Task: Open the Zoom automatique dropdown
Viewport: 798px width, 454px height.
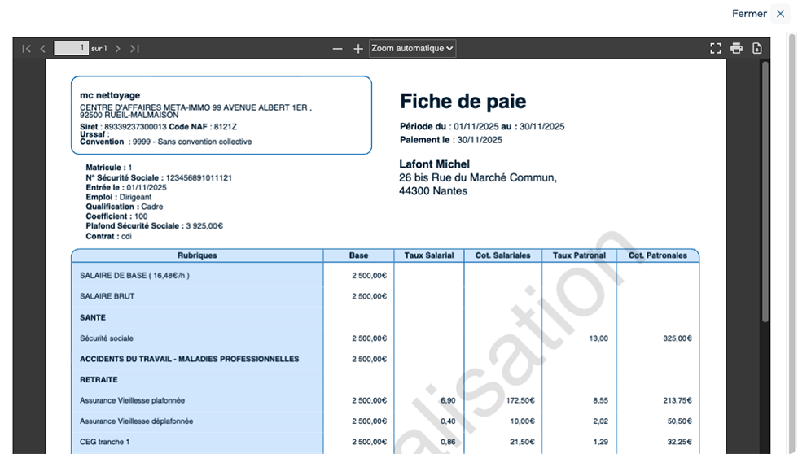Action: coord(412,48)
